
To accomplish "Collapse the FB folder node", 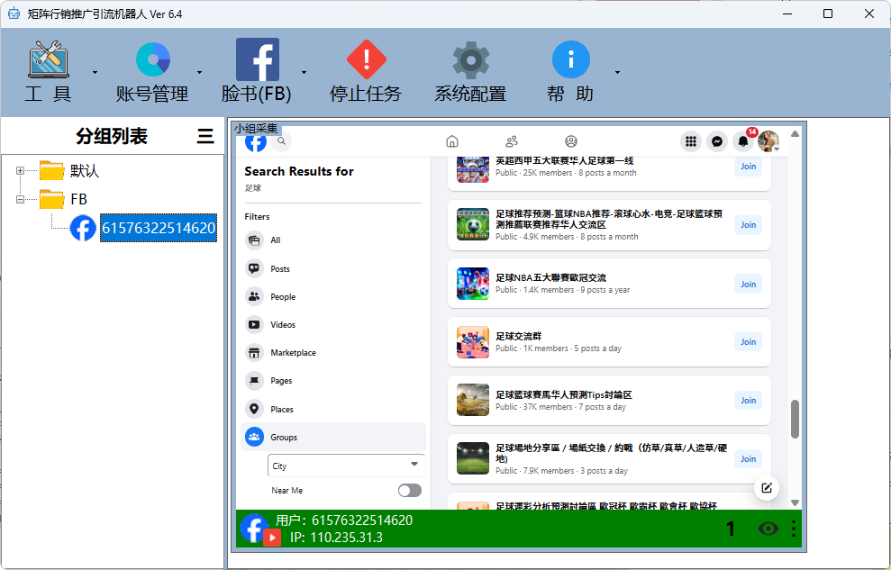I will point(20,199).
